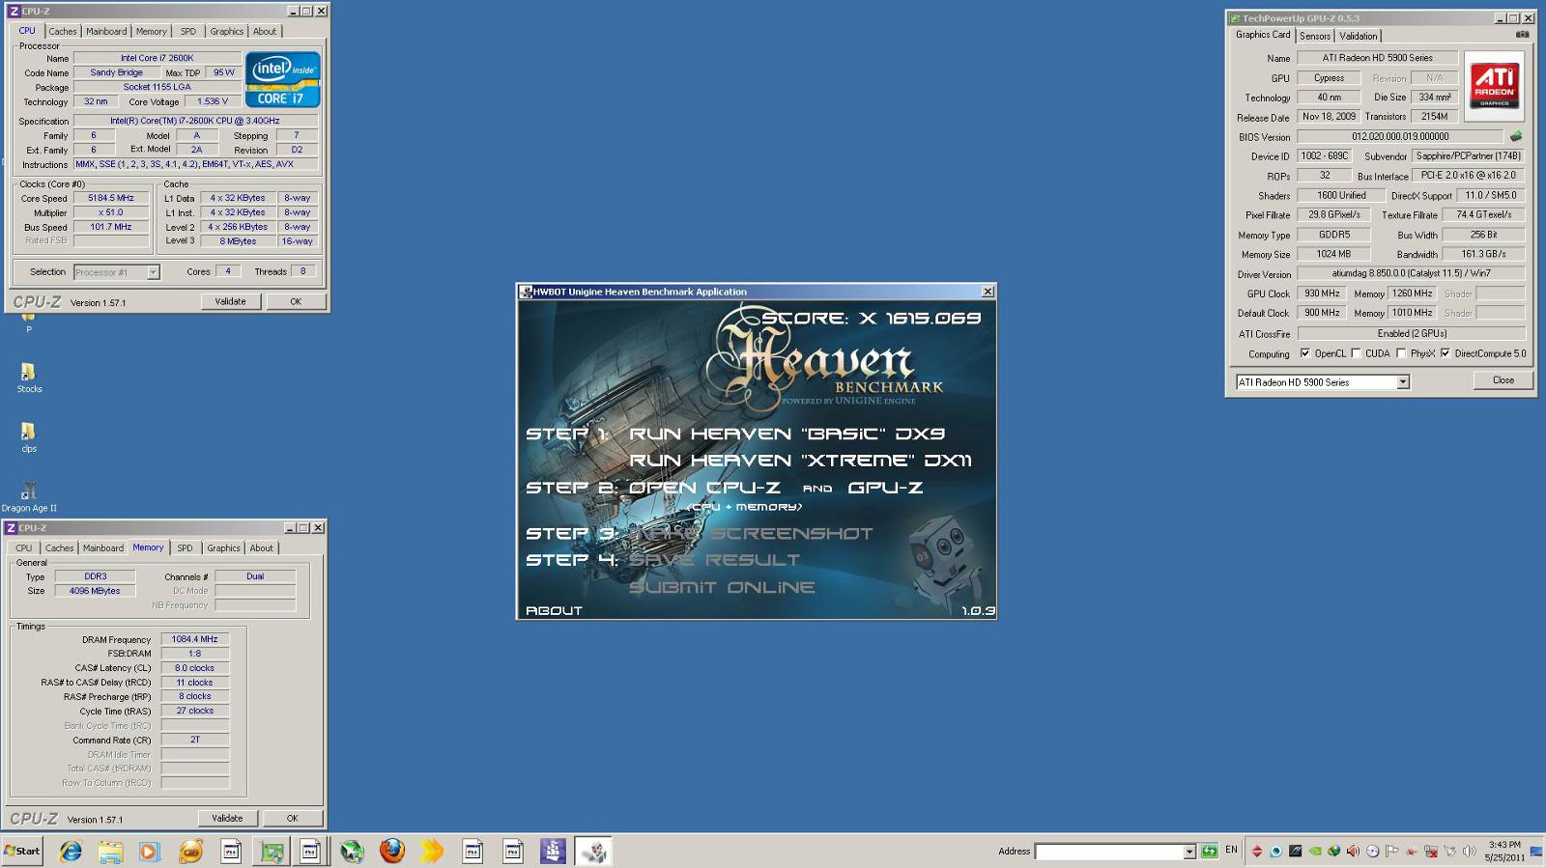The image size is (1546, 868).
Task: Select the HWBOT Heaven robot taskbar icon
Action: pyautogui.click(x=593, y=851)
